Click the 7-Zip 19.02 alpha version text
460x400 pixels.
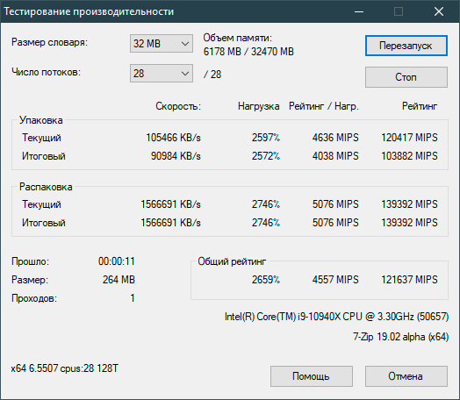(400, 337)
